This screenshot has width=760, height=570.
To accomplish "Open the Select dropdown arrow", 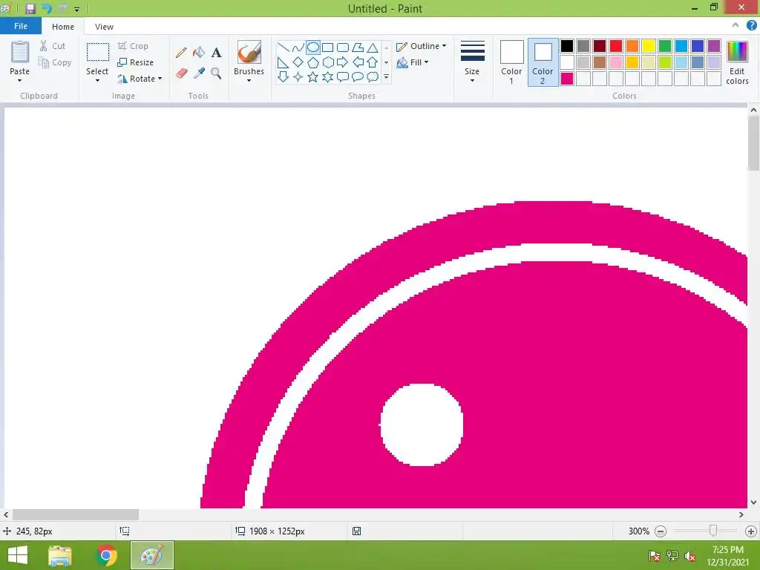I will tap(97, 80).
